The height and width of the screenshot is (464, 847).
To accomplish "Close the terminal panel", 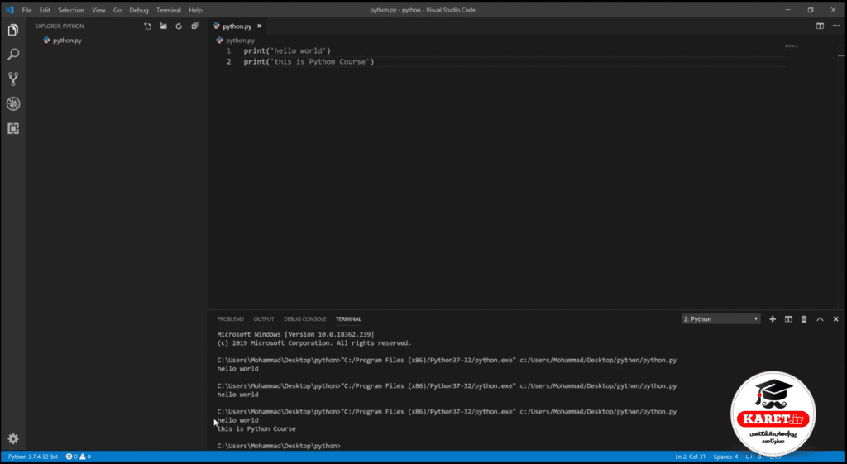I will click(835, 319).
